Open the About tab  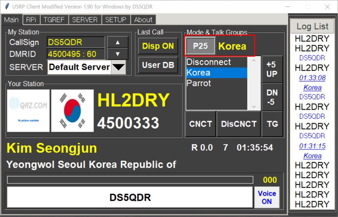143,20
